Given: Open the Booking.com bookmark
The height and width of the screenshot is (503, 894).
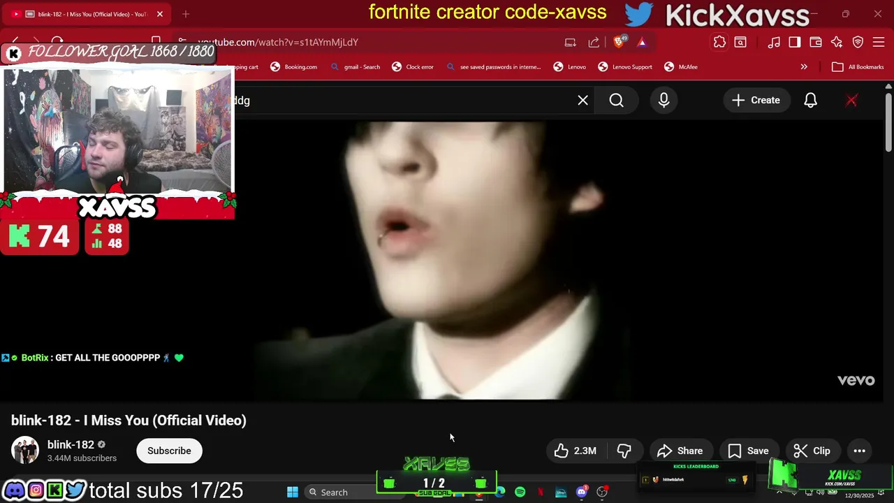Looking at the screenshot, I should (294, 67).
